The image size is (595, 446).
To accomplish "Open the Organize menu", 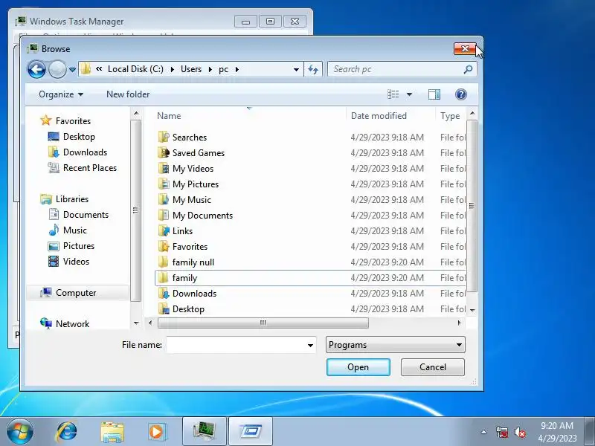I will pos(61,94).
